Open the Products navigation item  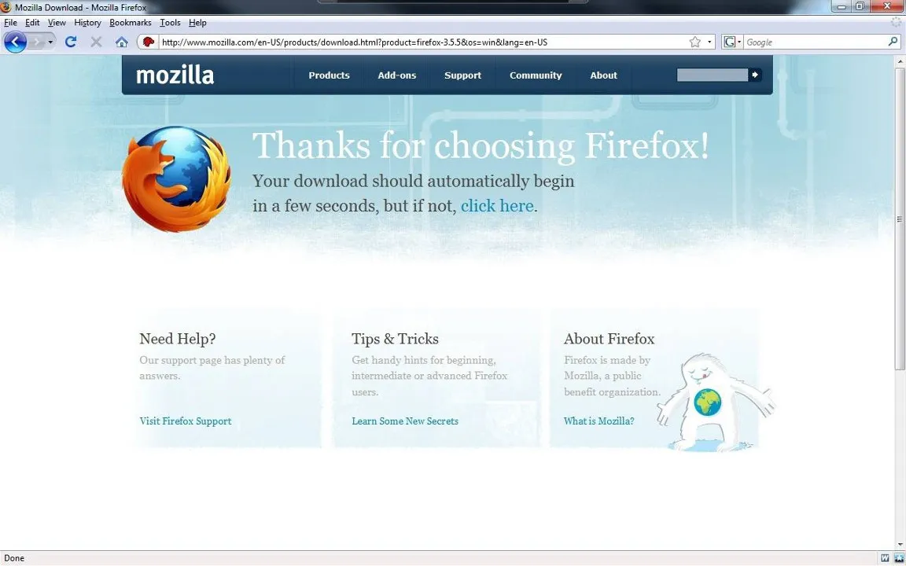tap(329, 75)
